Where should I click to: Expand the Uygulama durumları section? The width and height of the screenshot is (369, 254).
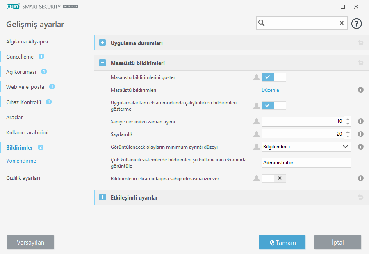click(102, 43)
